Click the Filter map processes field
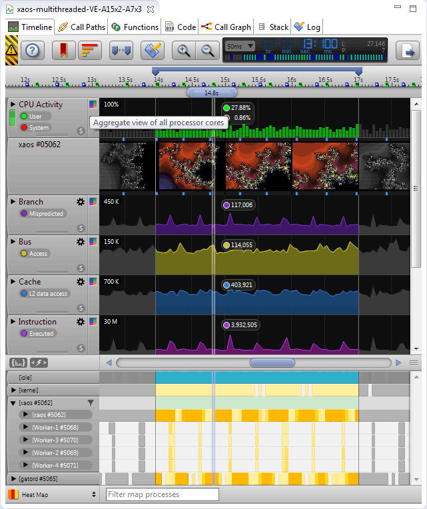The width and height of the screenshot is (427, 509). tap(162, 494)
